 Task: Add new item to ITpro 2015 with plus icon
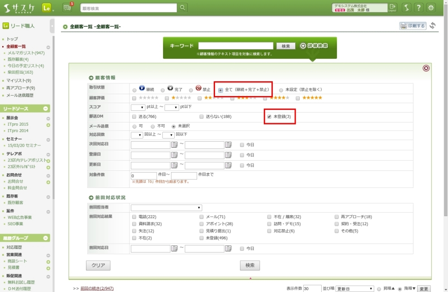pyautogui.click(x=48, y=125)
